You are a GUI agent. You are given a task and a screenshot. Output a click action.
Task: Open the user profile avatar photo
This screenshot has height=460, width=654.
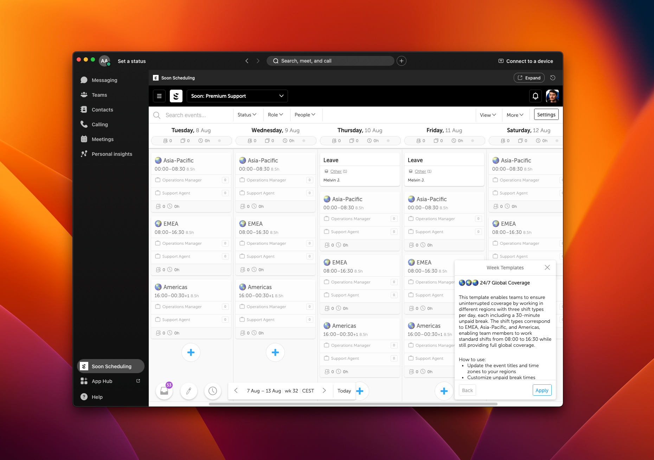pyautogui.click(x=552, y=96)
